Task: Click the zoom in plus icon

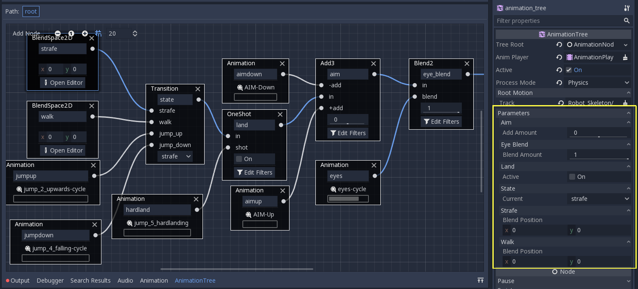Action: coord(84,33)
